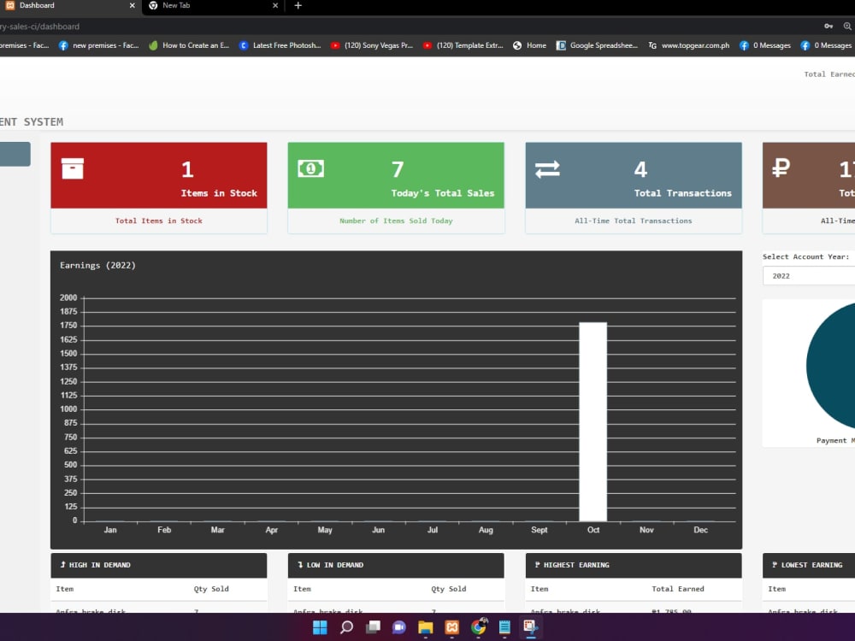Click the 'Total Transactions' label on gray card

[x=682, y=193]
